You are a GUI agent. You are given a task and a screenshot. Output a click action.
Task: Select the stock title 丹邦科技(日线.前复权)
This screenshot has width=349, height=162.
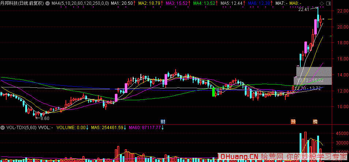(x=22, y=3)
